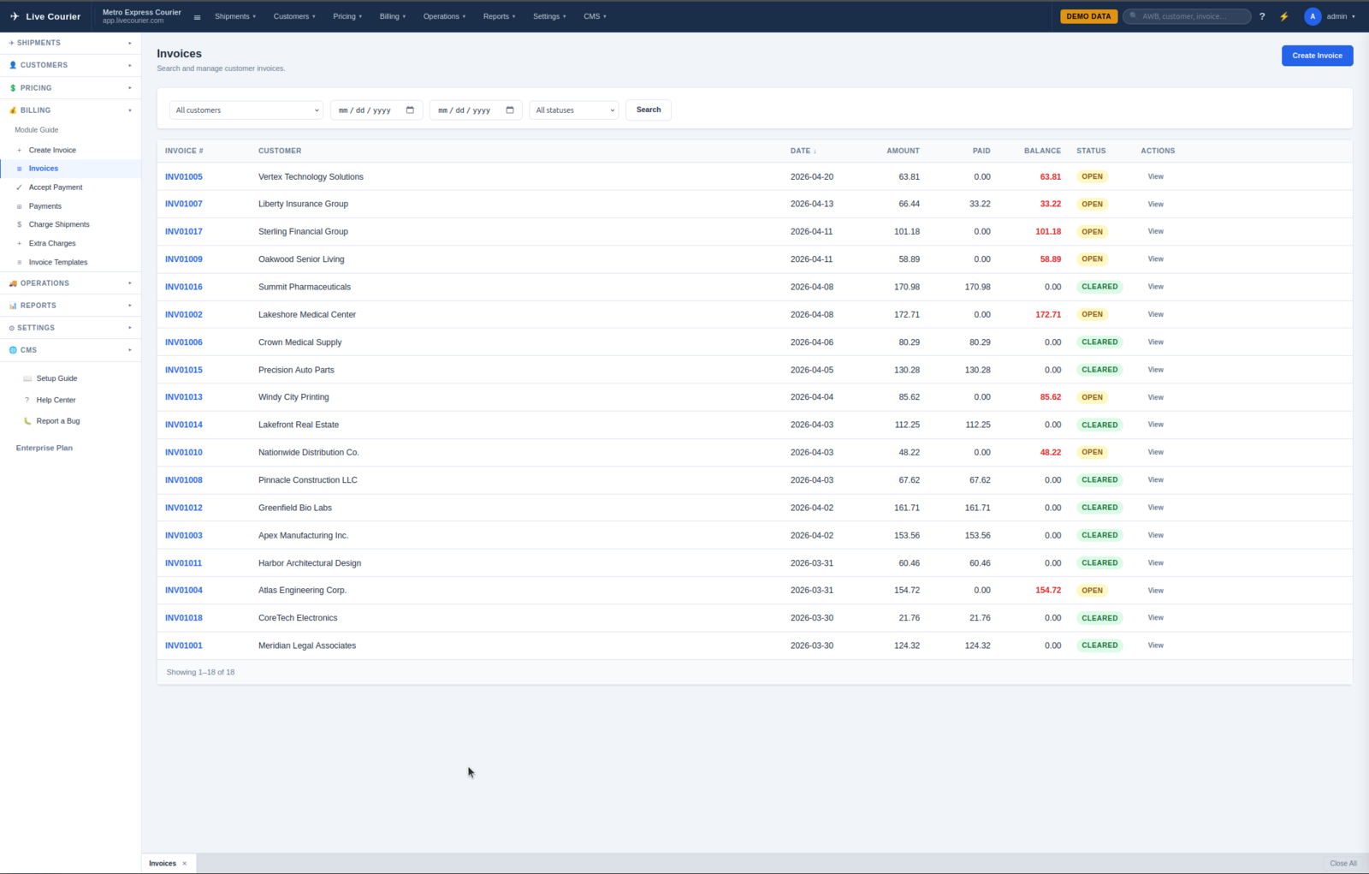
Task: Open invoice INV01005 link
Action: tap(184, 177)
